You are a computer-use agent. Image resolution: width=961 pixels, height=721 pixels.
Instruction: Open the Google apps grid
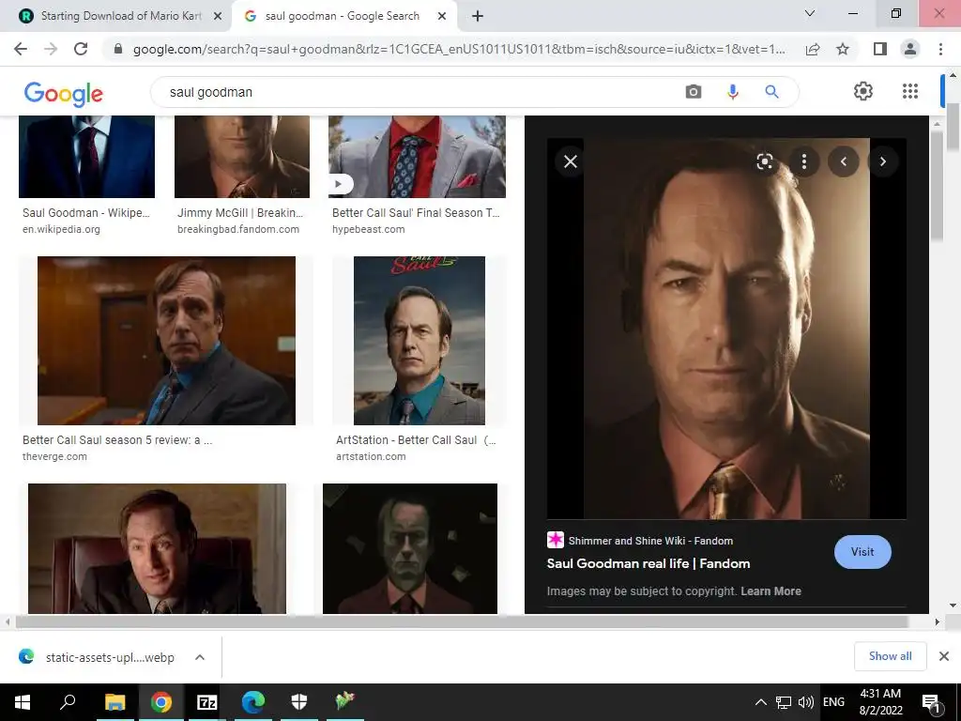coord(910,91)
